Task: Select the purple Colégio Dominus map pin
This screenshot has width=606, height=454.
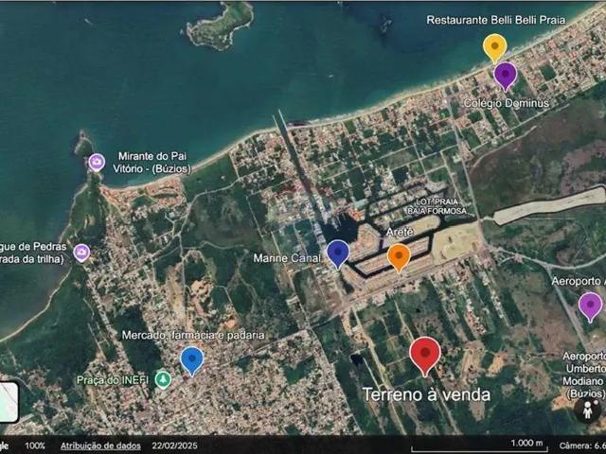Action: point(505,76)
